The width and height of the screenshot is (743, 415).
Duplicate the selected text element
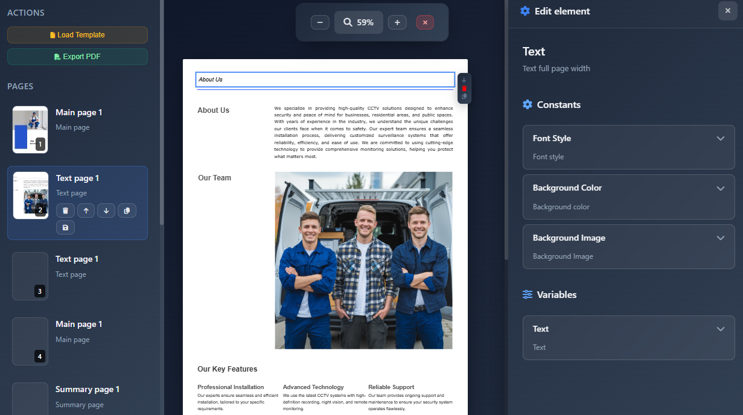click(464, 97)
